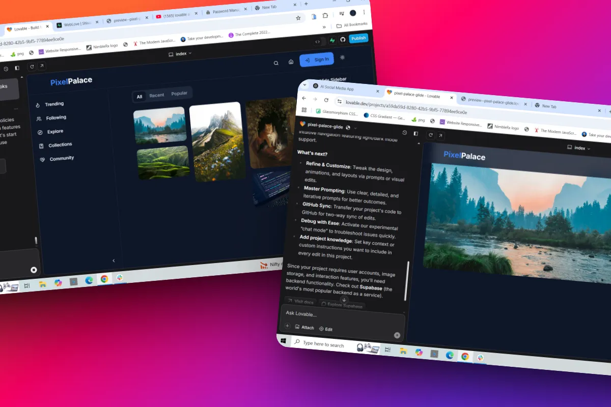This screenshot has width=611, height=407.
Task: Open Glassmorphism CSS bookmark in front window
Action: (337, 112)
